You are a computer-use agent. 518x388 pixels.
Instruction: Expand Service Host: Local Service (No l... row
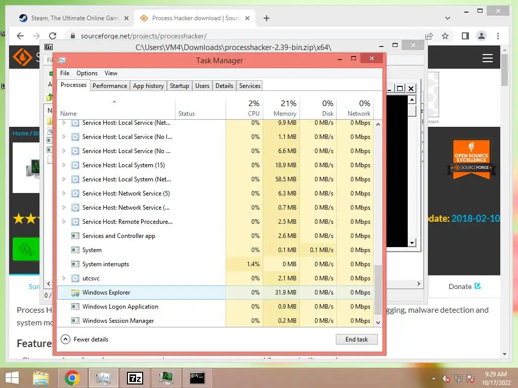tap(64, 137)
